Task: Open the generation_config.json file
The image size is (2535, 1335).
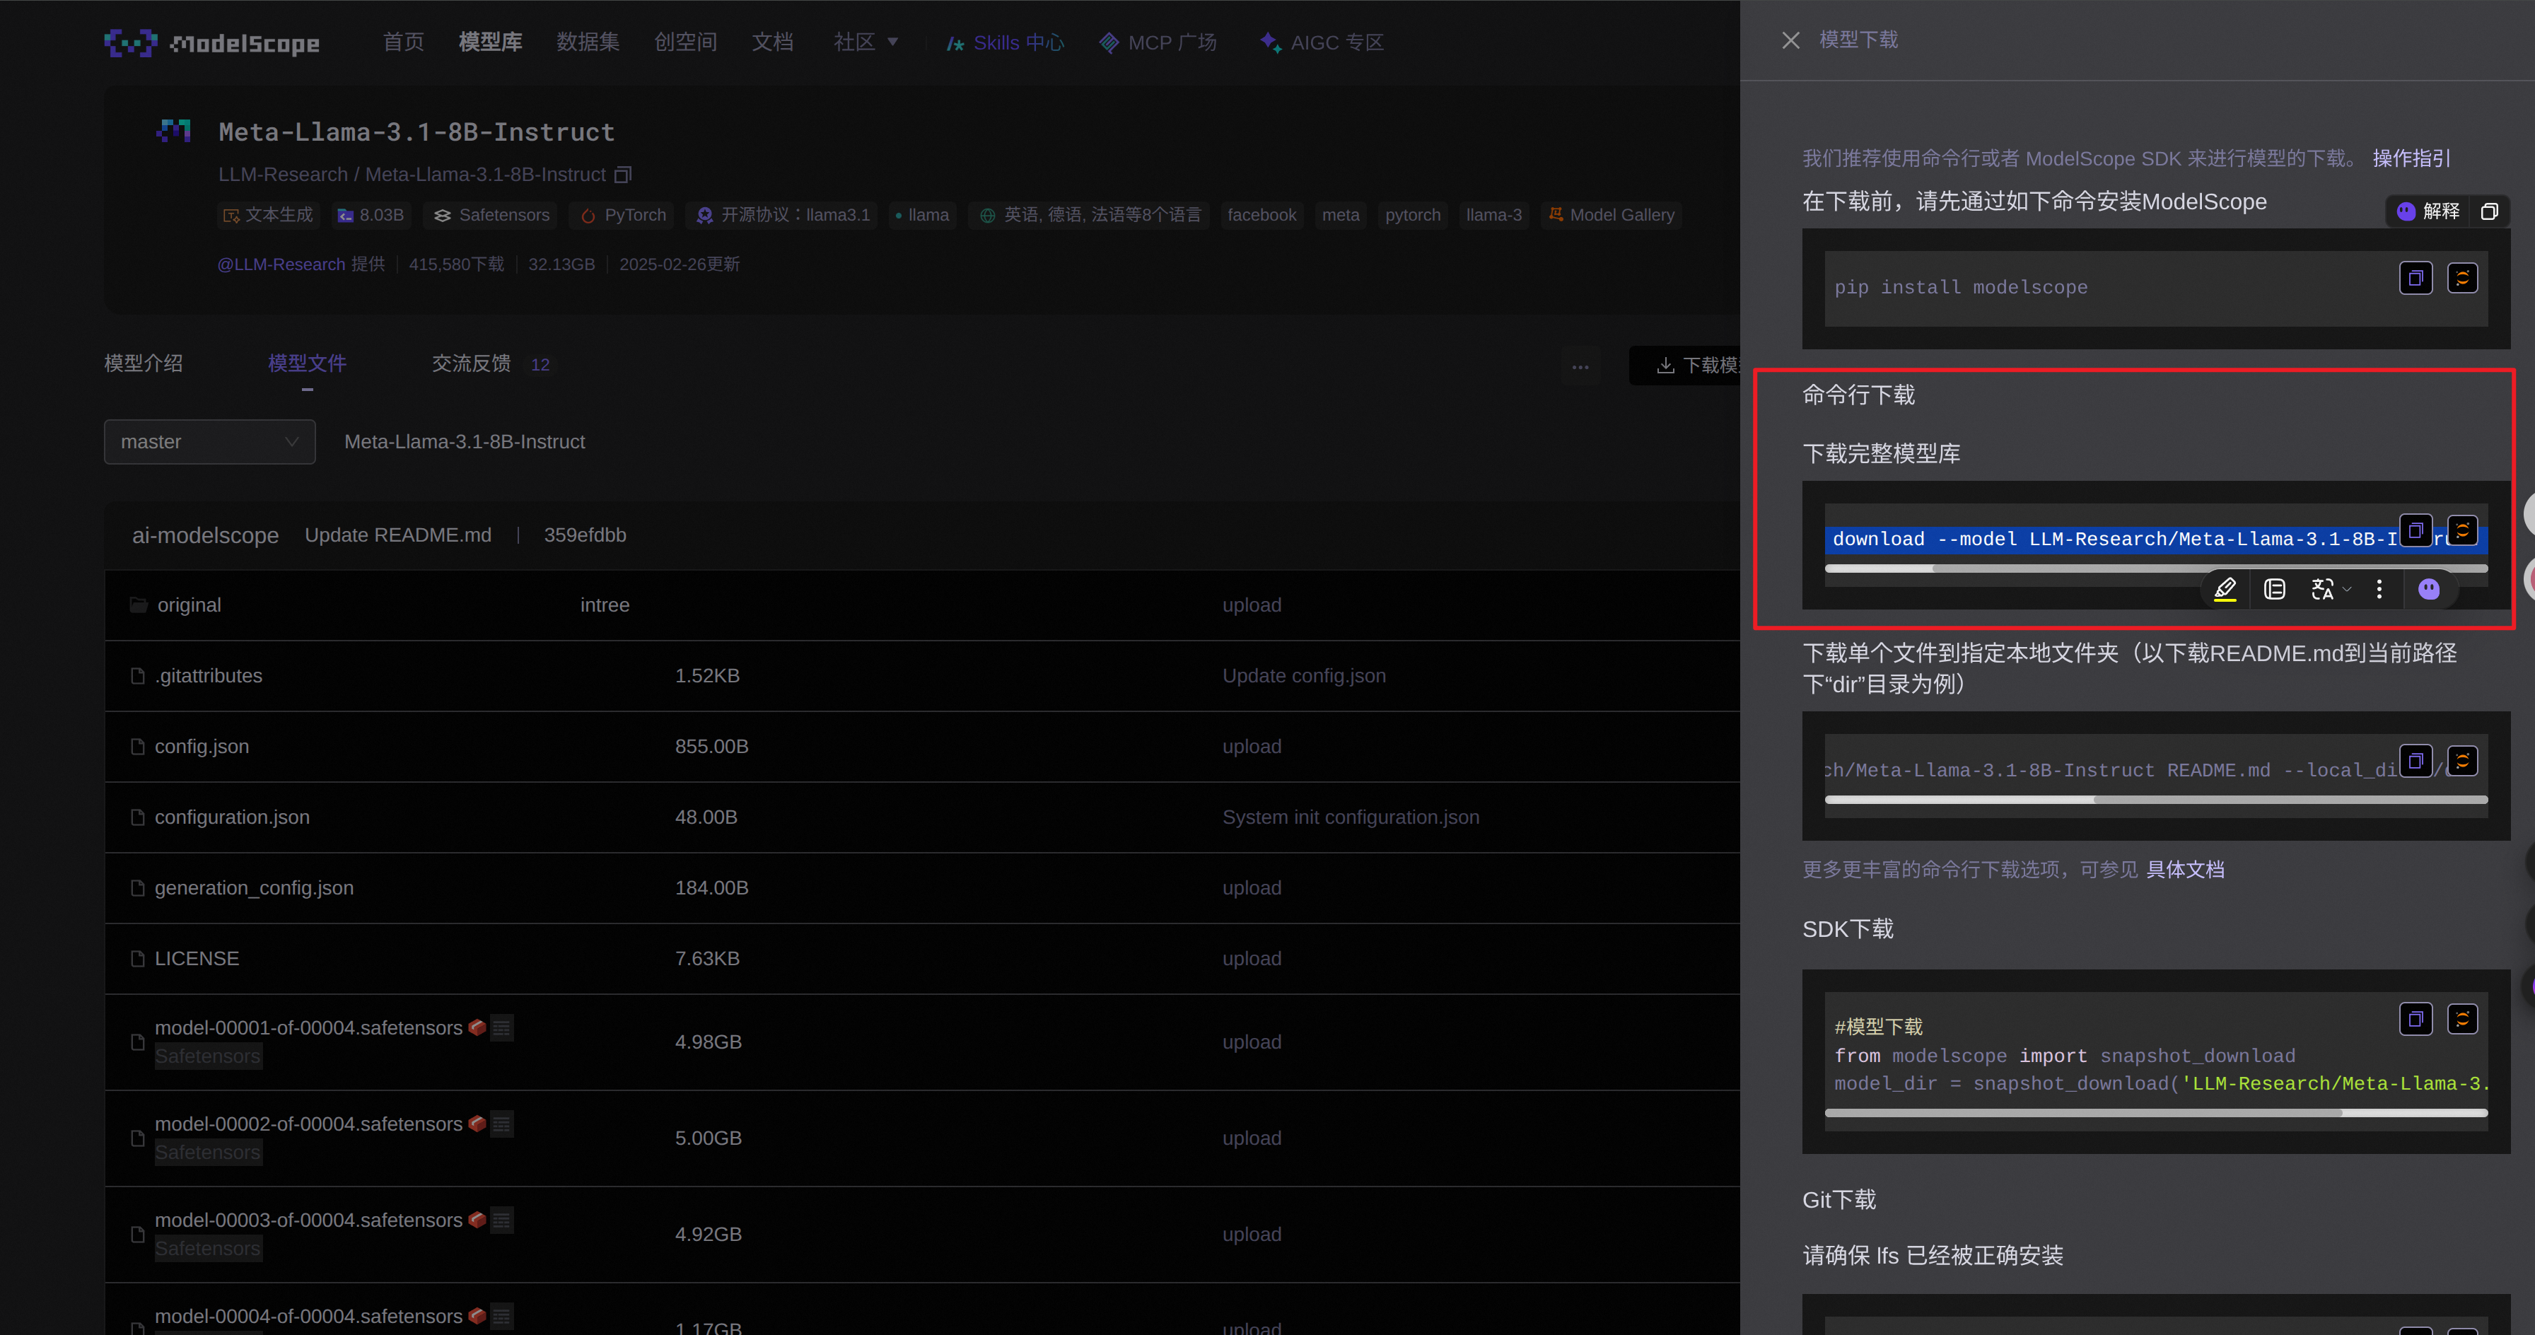Action: point(254,888)
